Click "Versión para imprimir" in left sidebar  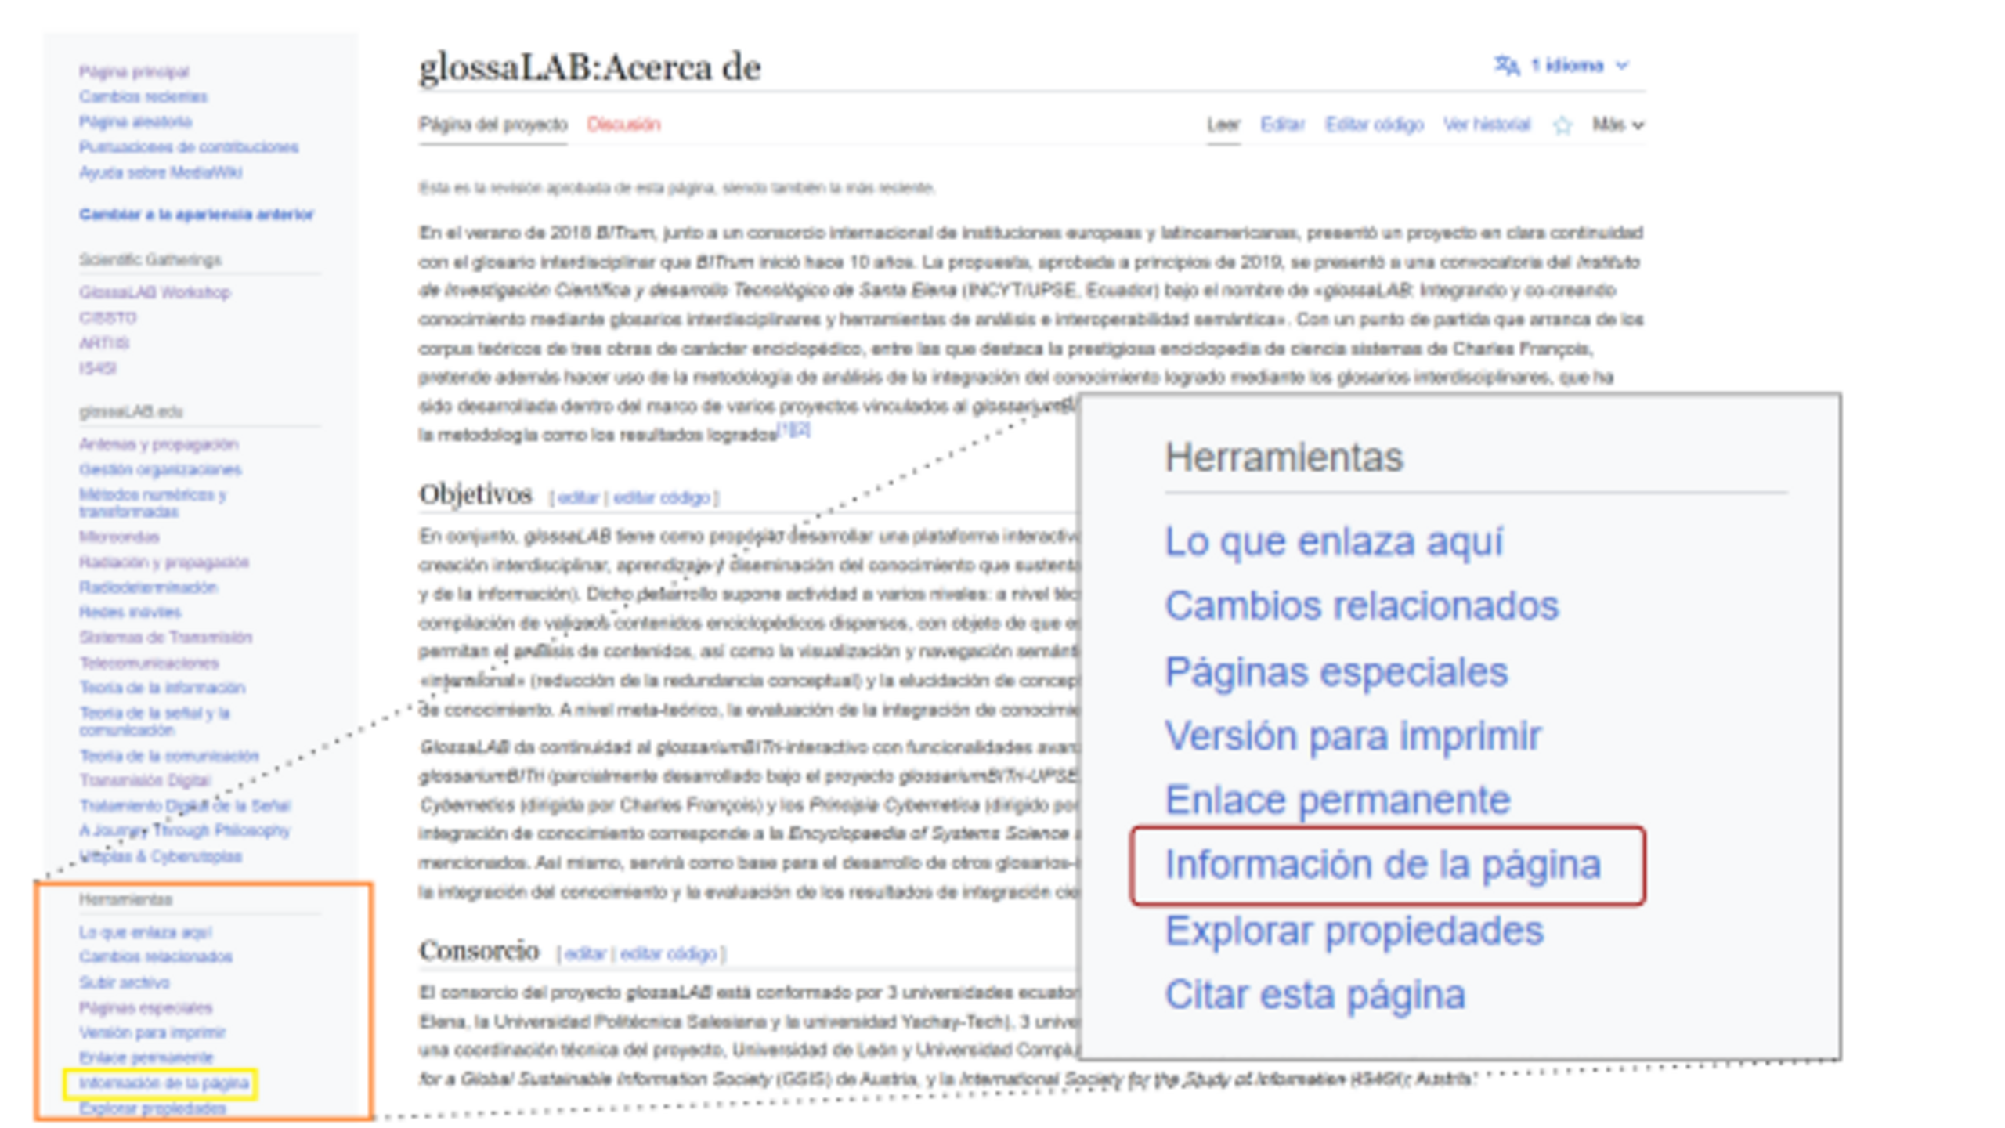click(152, 1032)
